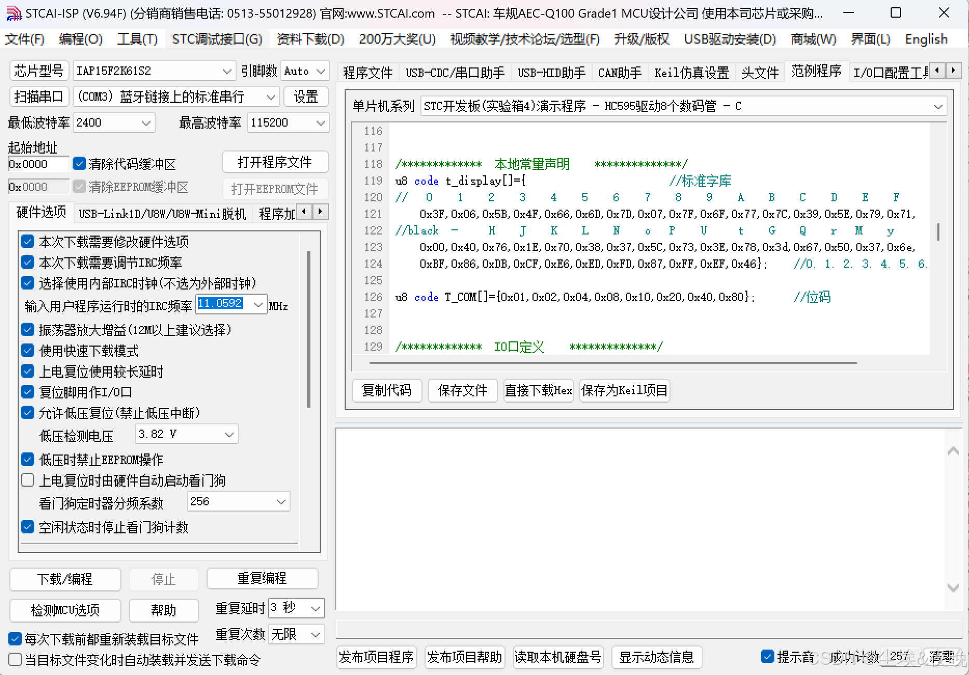The width and height of the screenshot is (969, 675).
Task: Toggle 使用快速下载模式 checkbox
Action: click(x=28, y=351)
